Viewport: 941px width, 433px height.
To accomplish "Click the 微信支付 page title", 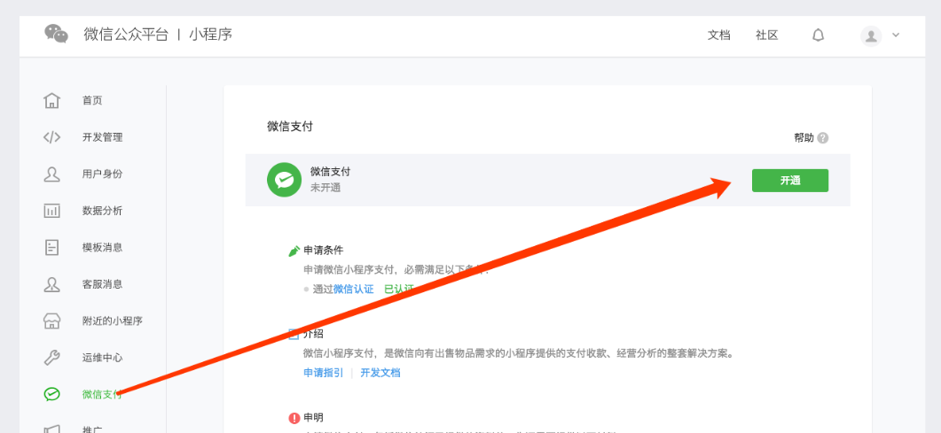I will click(x=290, y=127).
